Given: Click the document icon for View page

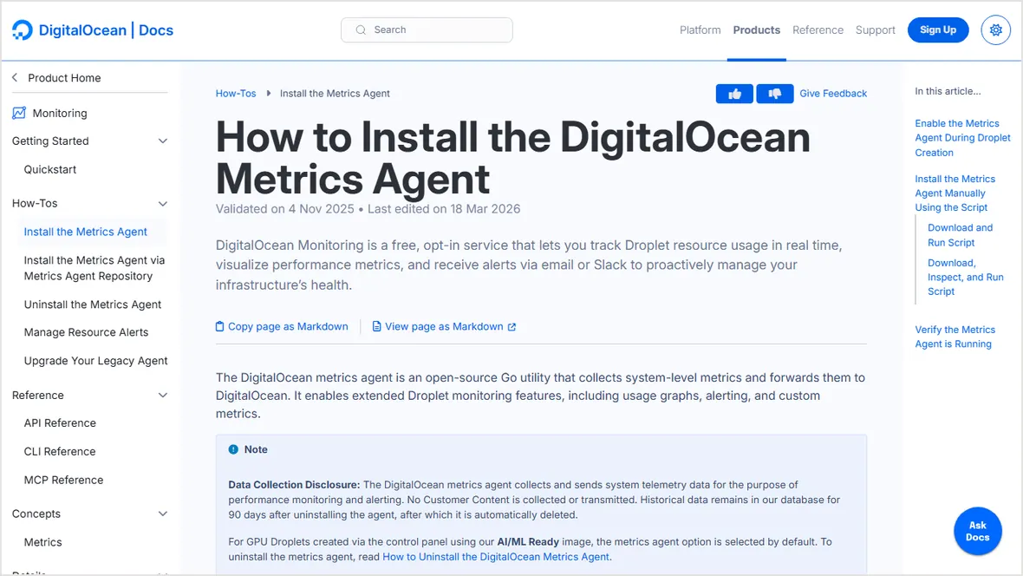Looking at the screenshot, I should [376, 326].
